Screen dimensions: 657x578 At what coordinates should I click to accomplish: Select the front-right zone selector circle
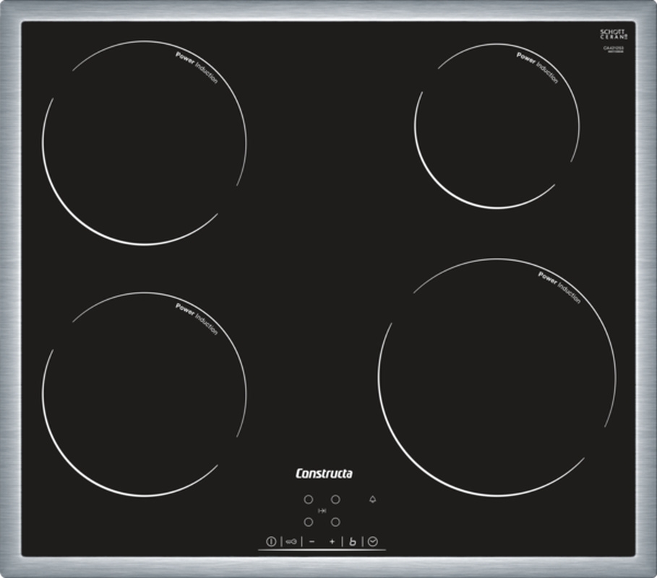335,521
